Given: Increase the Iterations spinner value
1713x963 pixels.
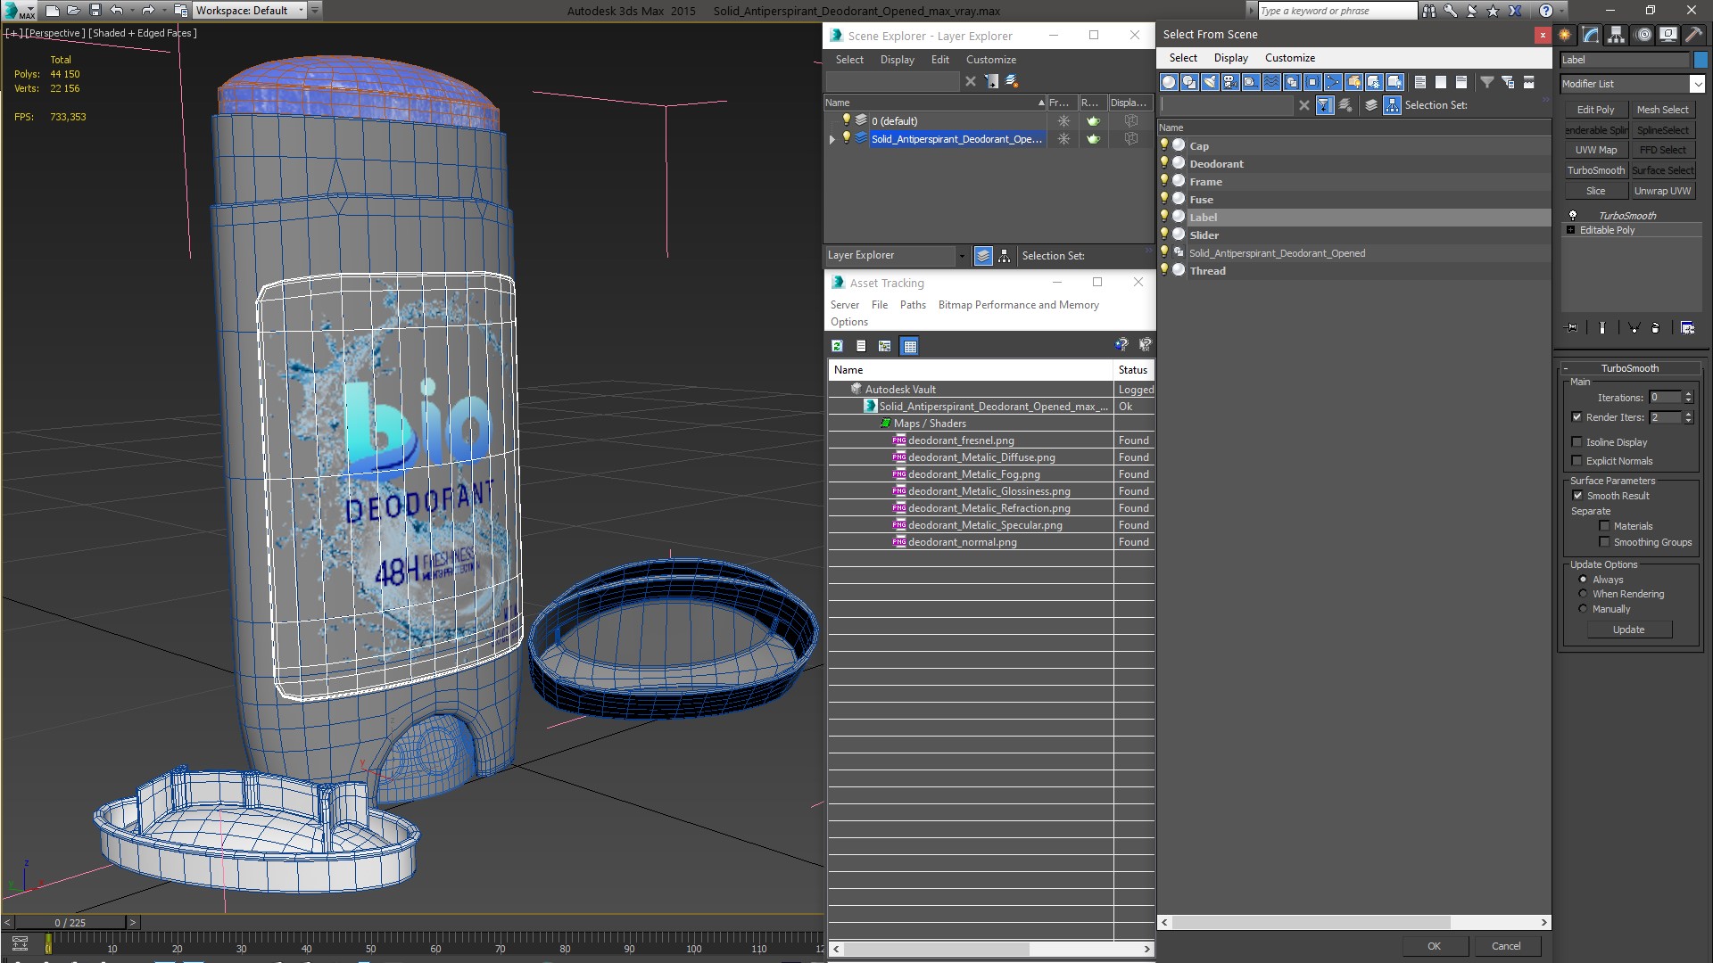Looking at the screenshot, I should [1688, 394].
